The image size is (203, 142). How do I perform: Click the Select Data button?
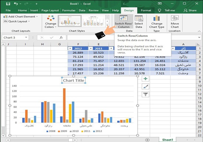click(139, 22)
